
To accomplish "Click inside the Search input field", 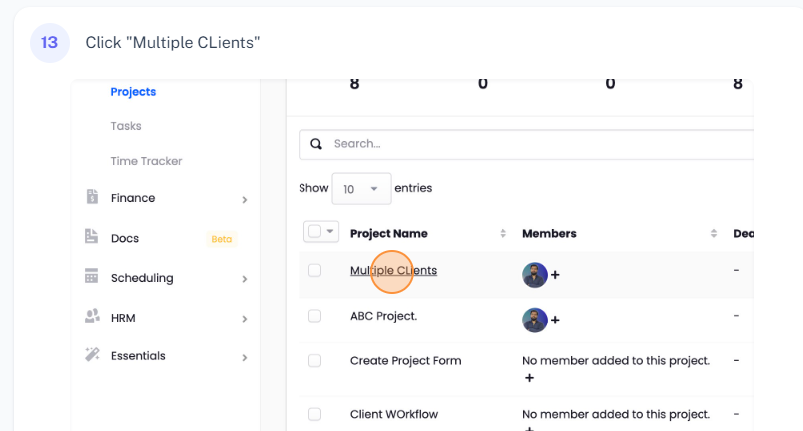I will pyautogui.click(x=537, y=144).
